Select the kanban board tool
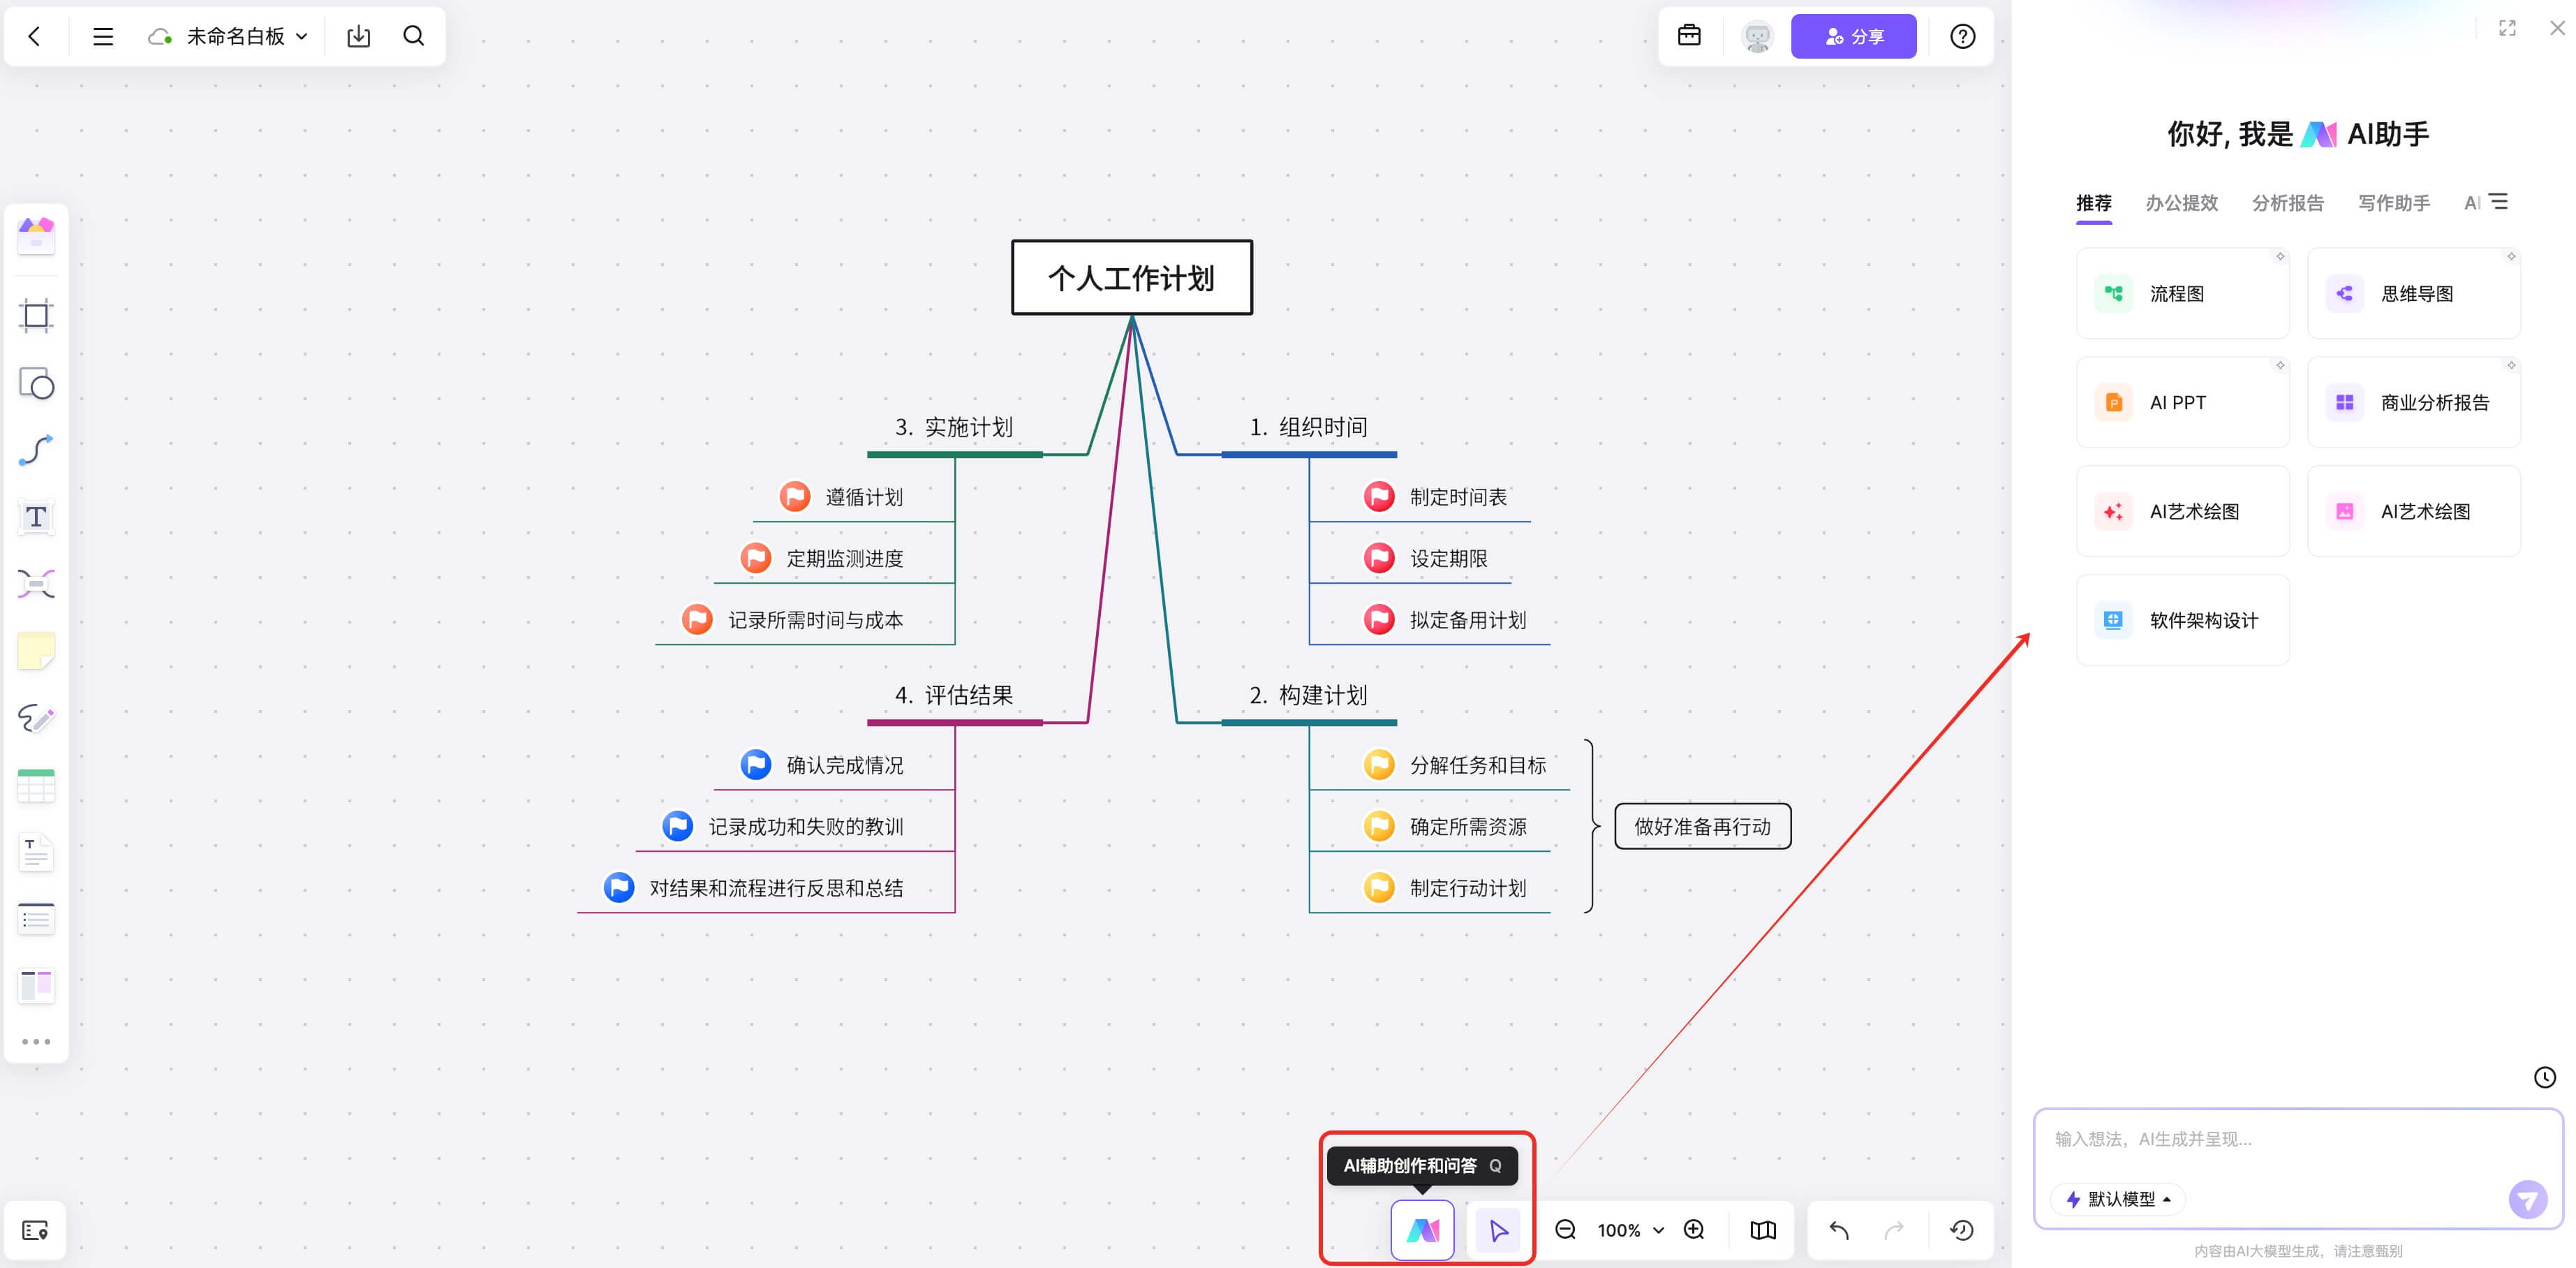This screenshot has height=1268, width=2576. (36, 985)
